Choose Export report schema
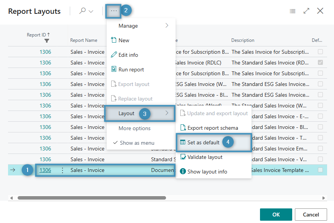 pyautogui.click(x=214, y=128)
